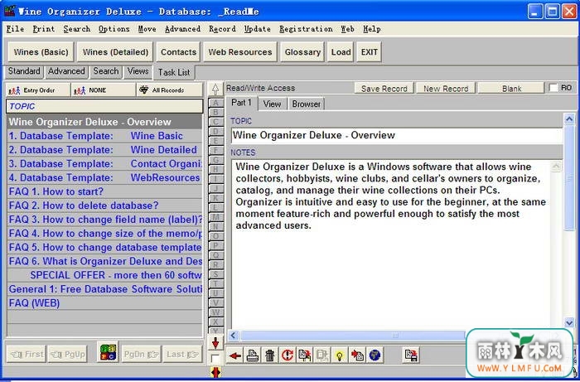Click the red circular refresh icon
This screenshot has width=580, height=382.
tap(288, 355)
